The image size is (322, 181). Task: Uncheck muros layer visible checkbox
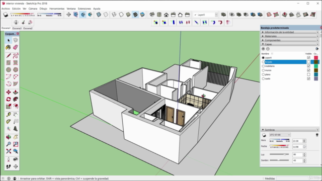pos(308,70)
